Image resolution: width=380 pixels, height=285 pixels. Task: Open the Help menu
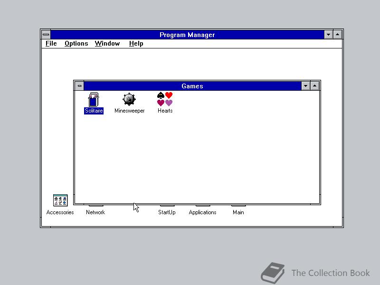tap(136, 44)
